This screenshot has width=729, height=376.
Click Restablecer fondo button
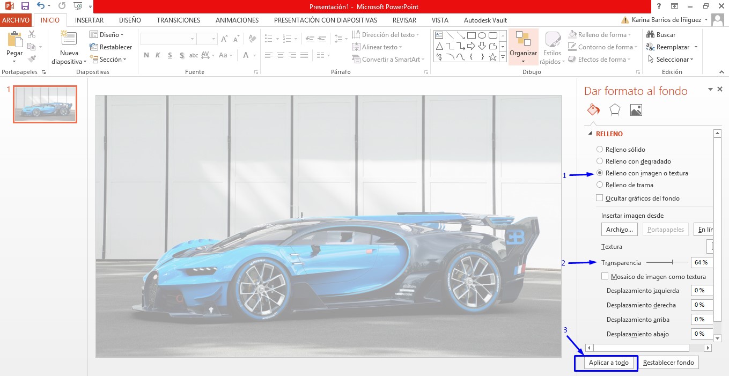[668, 363]
